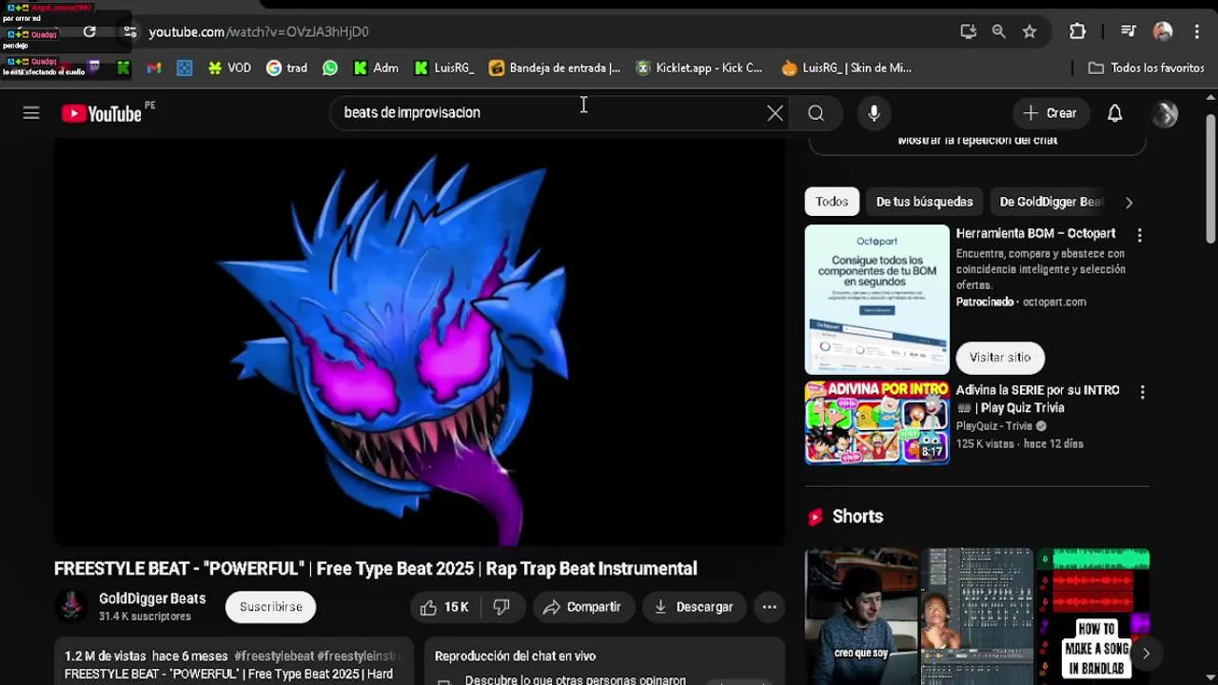Open the Bandeja de entrada bookmark
The width and height of the screenshot is (1218, 685).
pyautogui.click(x=555, y=68)
